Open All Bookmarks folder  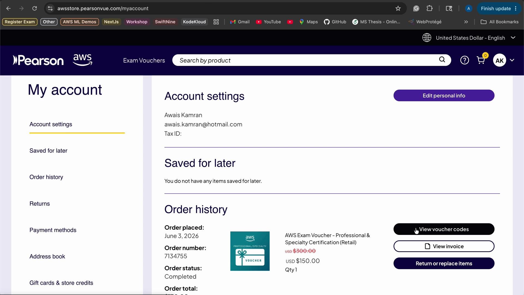tap(499, 22)
